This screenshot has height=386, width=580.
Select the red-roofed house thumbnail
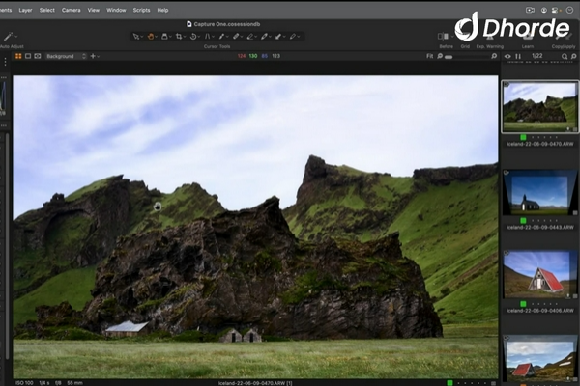point(538,274)
